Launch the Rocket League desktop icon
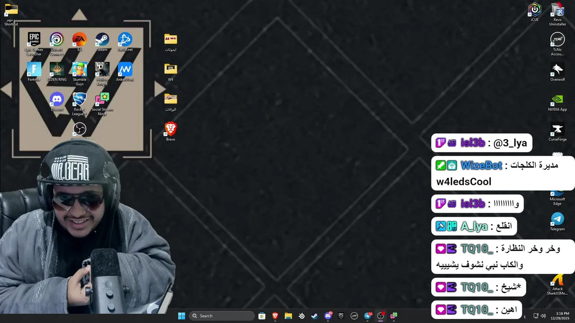Screen dimensions: 575x323 coord(80,104)
